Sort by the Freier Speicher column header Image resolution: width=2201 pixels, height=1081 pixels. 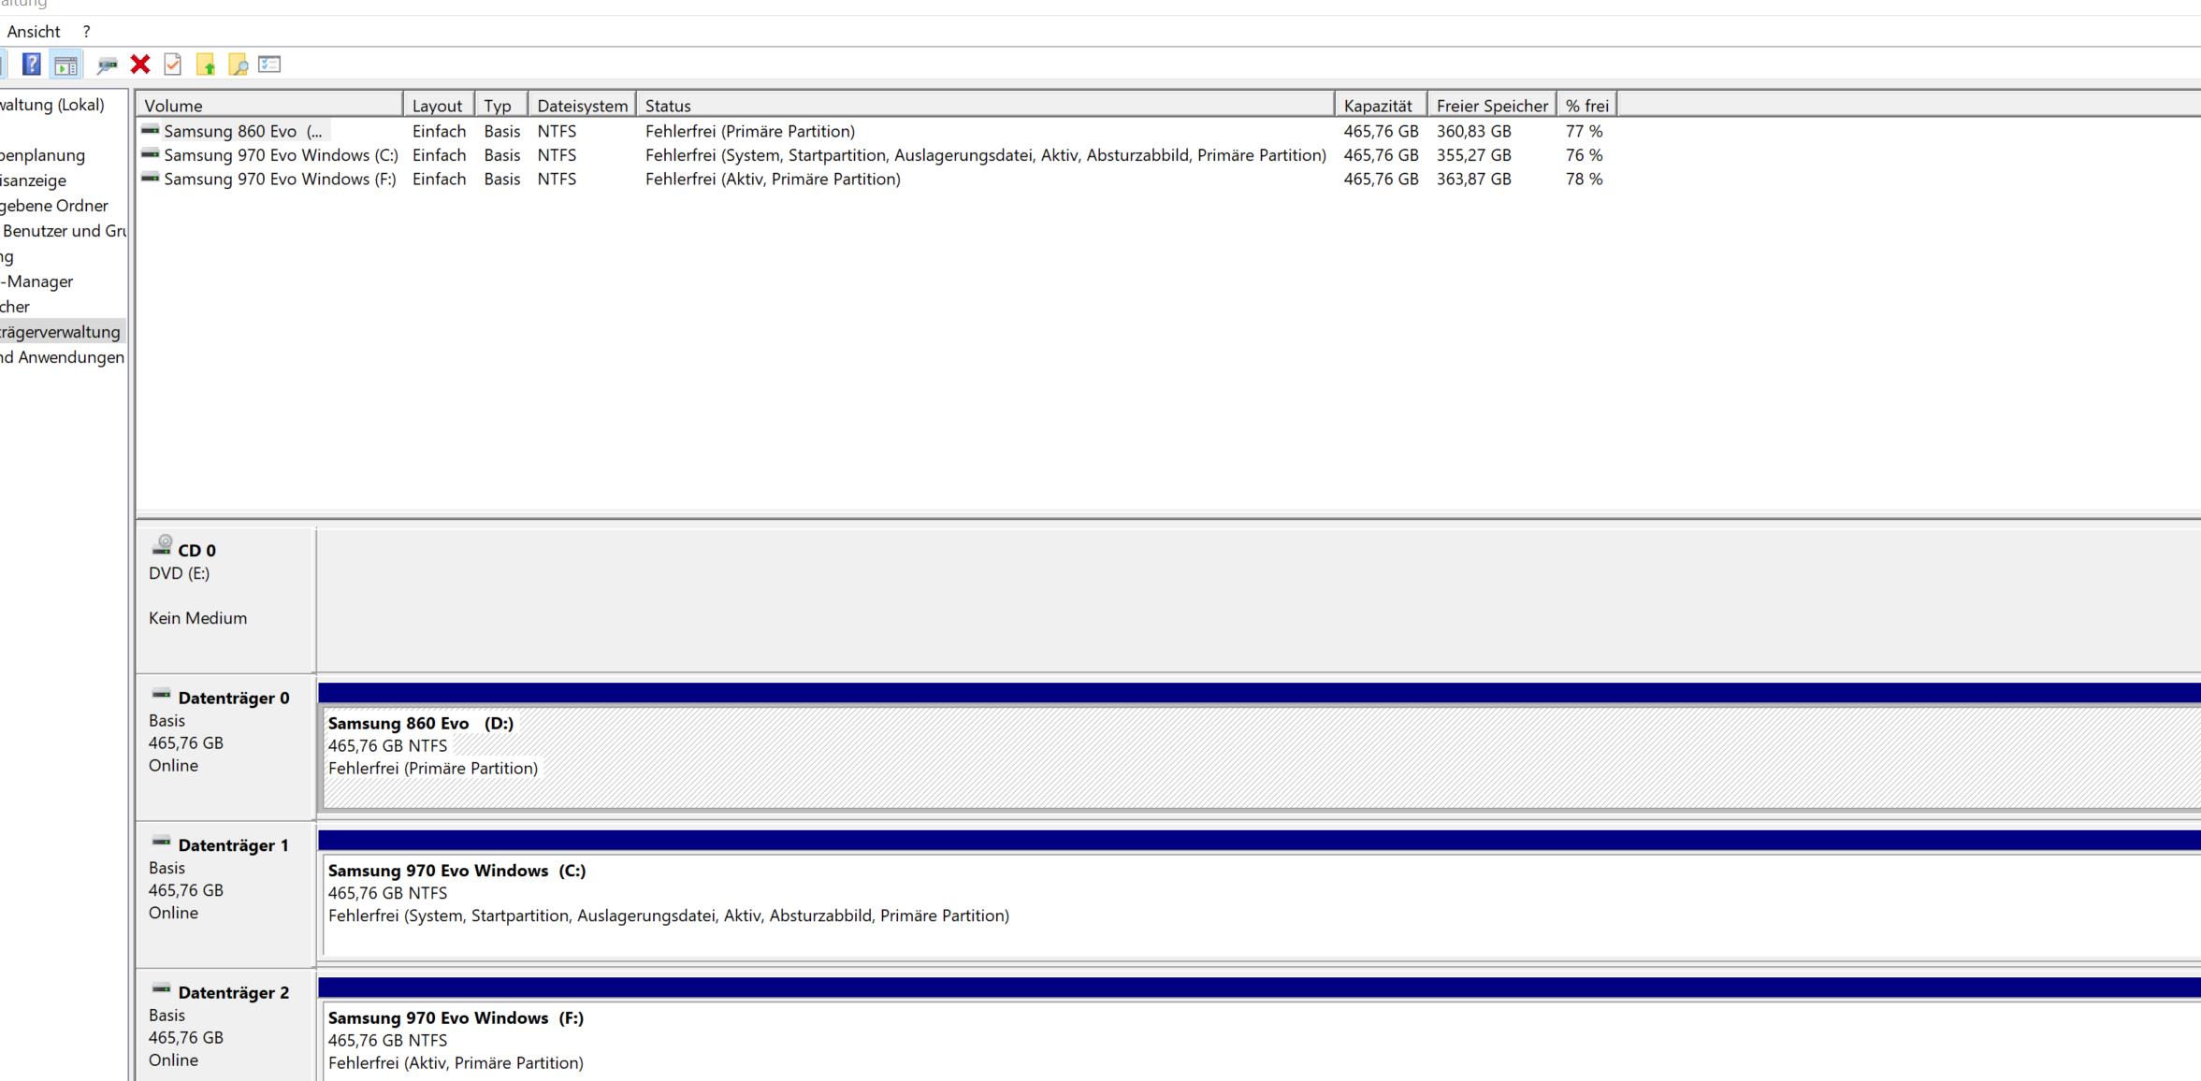(x=1491, y=106)
